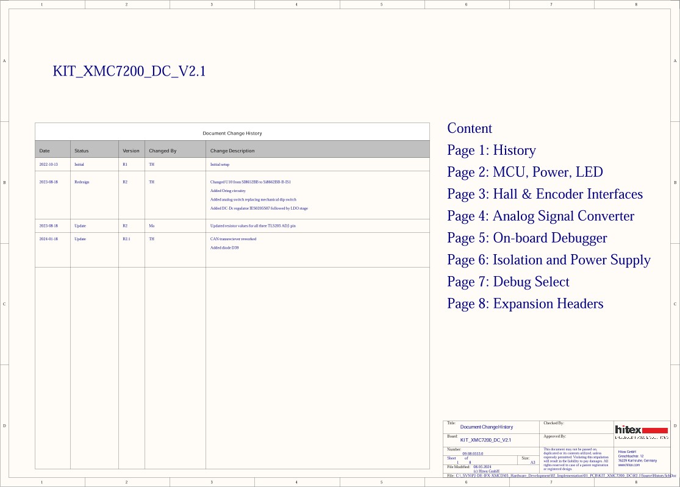Select the Date column header
Viewport: 680px width, 487px height.
[x=45, y=151]
